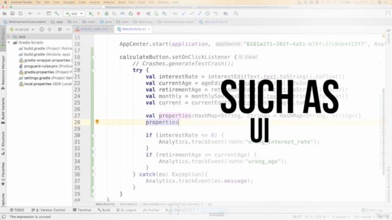Screen dimensions: 392x220
Task: Fold the setOnClickListener block at line 18
Action: click(x=94, y=57)
